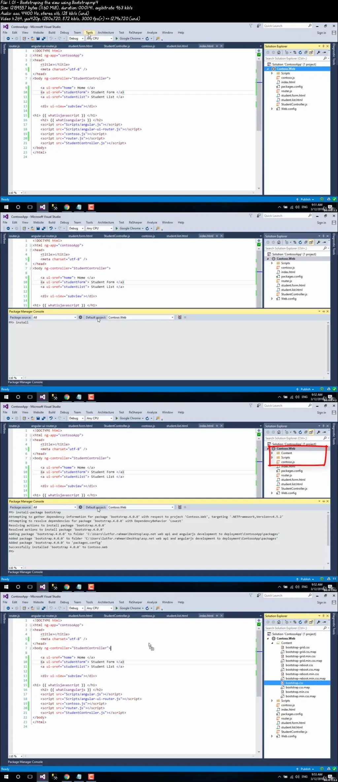
Task: Collapse the Content folder in the bottom frame
Action: [272, 643]
